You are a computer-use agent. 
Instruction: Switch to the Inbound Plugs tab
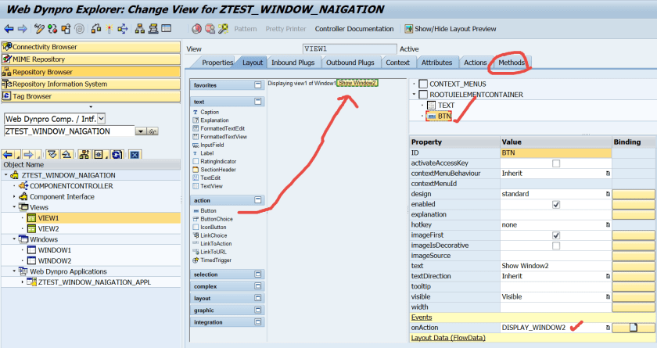click(293, 63)
